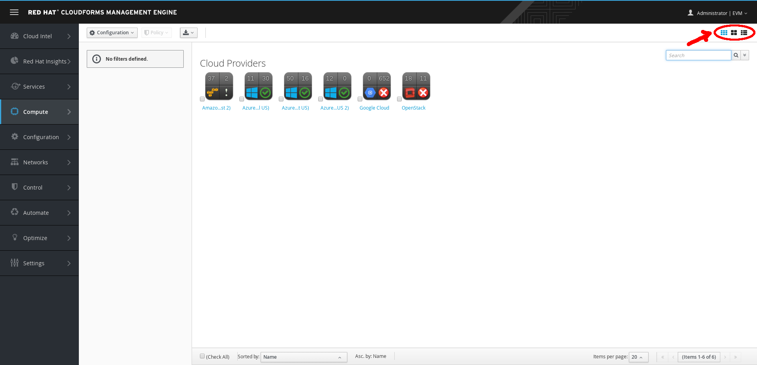Click in the Search field
The width and height of the screenshot is (757, 365).
tap(698, 55)
